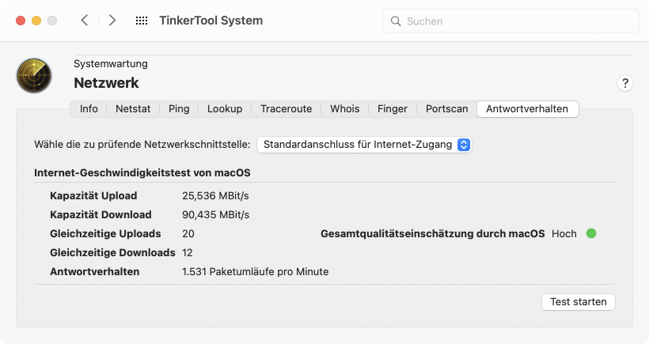Viewport: 649px width, 344px height.
Task: Select the Lookup tab
Action: coord(225,109)
